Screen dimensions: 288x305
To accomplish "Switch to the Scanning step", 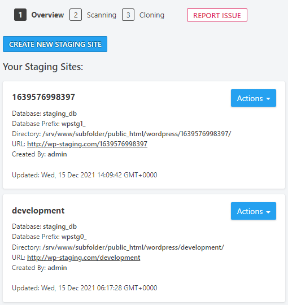I will tap(102, 15).
